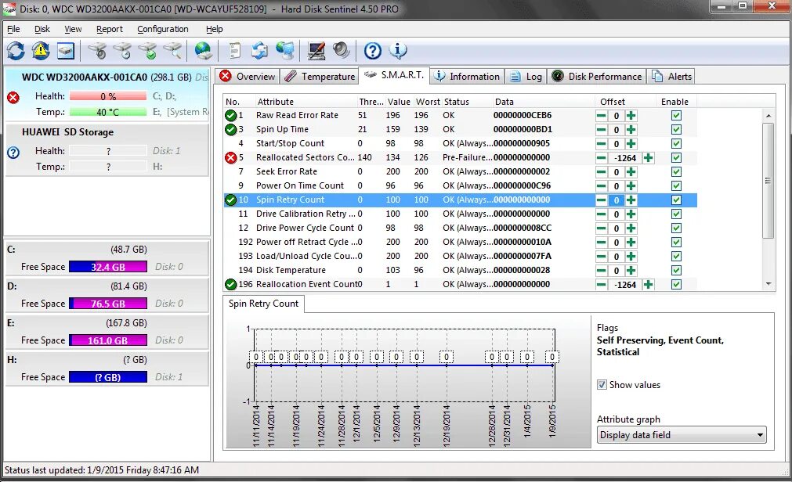The width and height of the screenshot is (792, 482).
Task: Toggle Enable checkbox for Spin Retry Count
Action: click(x=676, y=200)
